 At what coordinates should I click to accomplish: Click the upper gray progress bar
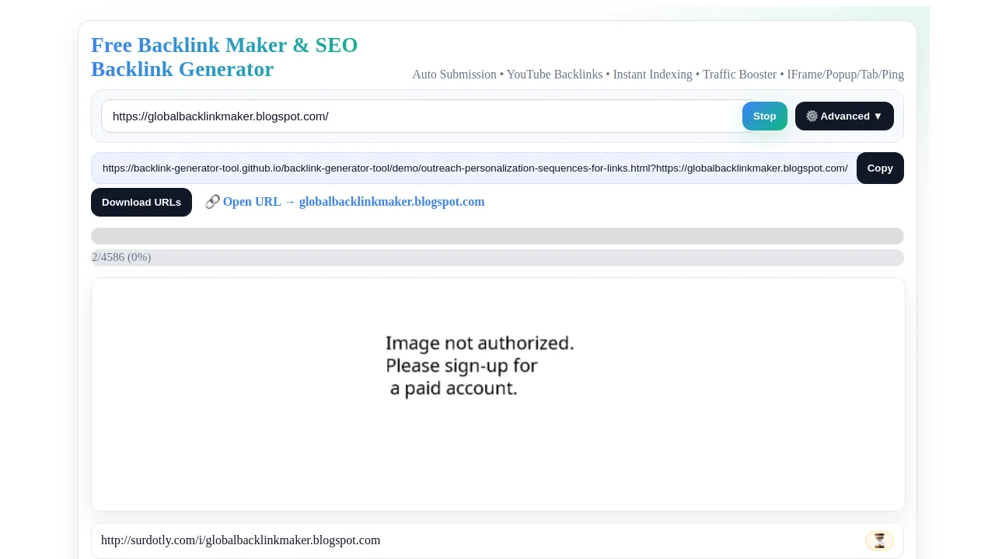point(497,236)
